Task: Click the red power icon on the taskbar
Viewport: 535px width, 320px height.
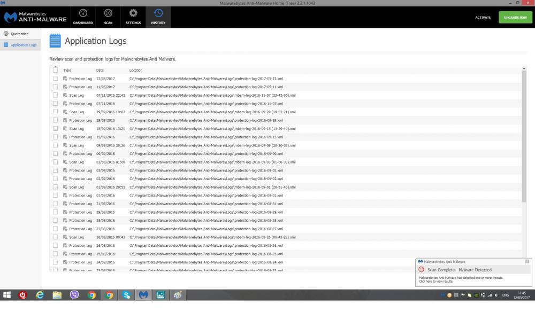Action: click(x=22, y=295)
